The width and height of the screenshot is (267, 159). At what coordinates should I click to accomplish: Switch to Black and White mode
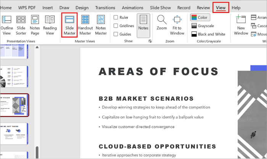pos(208,34)
